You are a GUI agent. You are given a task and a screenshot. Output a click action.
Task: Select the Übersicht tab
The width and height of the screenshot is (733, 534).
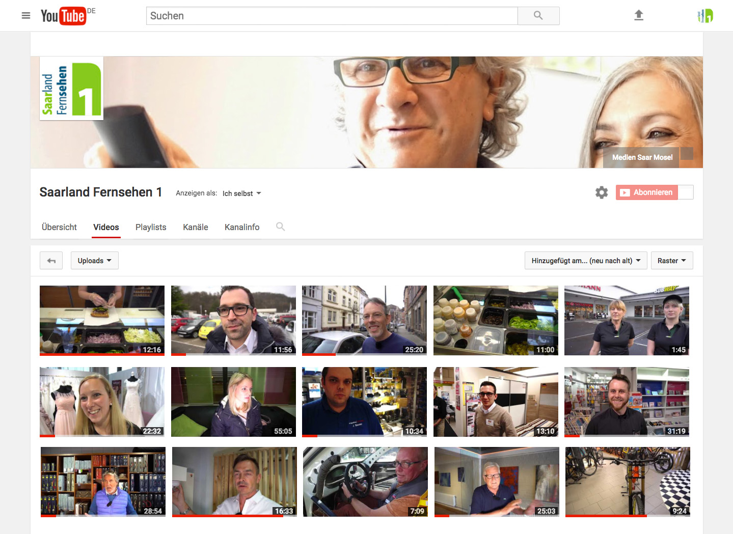click(59, 227)
